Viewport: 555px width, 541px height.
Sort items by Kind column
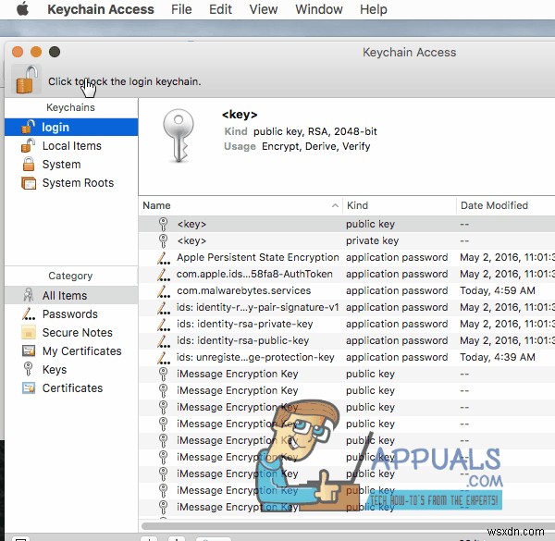(400, 205)
